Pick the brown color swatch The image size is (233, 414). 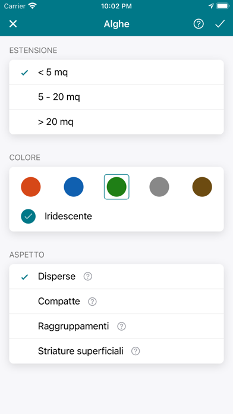tap(202, 187)
